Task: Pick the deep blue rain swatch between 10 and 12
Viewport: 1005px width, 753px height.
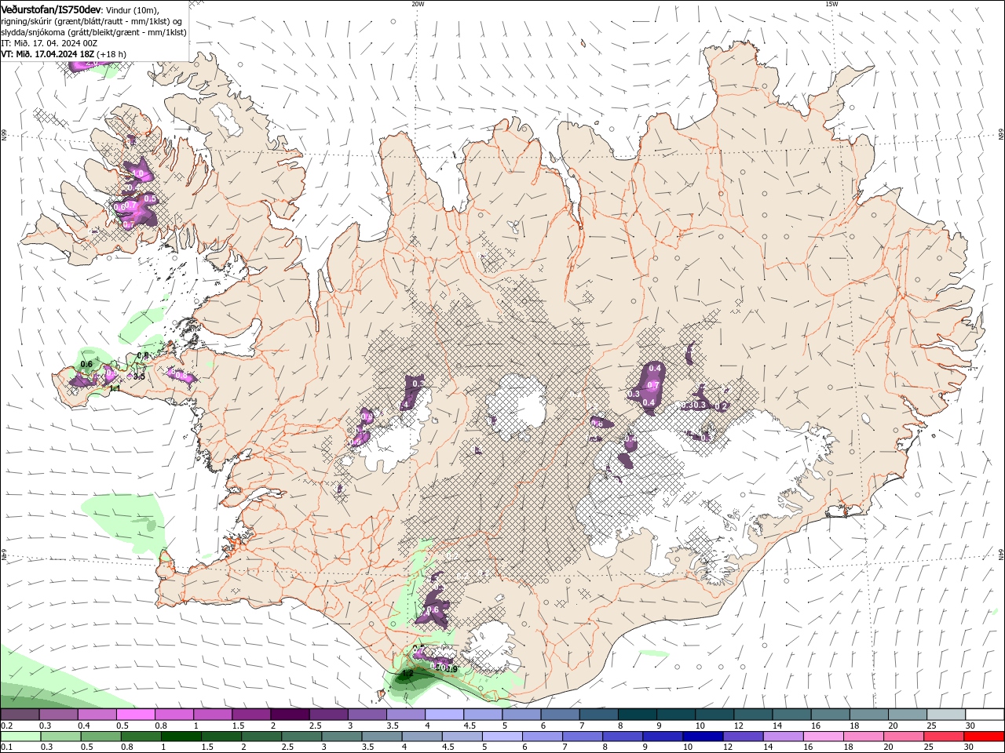Action: point(702,737)
